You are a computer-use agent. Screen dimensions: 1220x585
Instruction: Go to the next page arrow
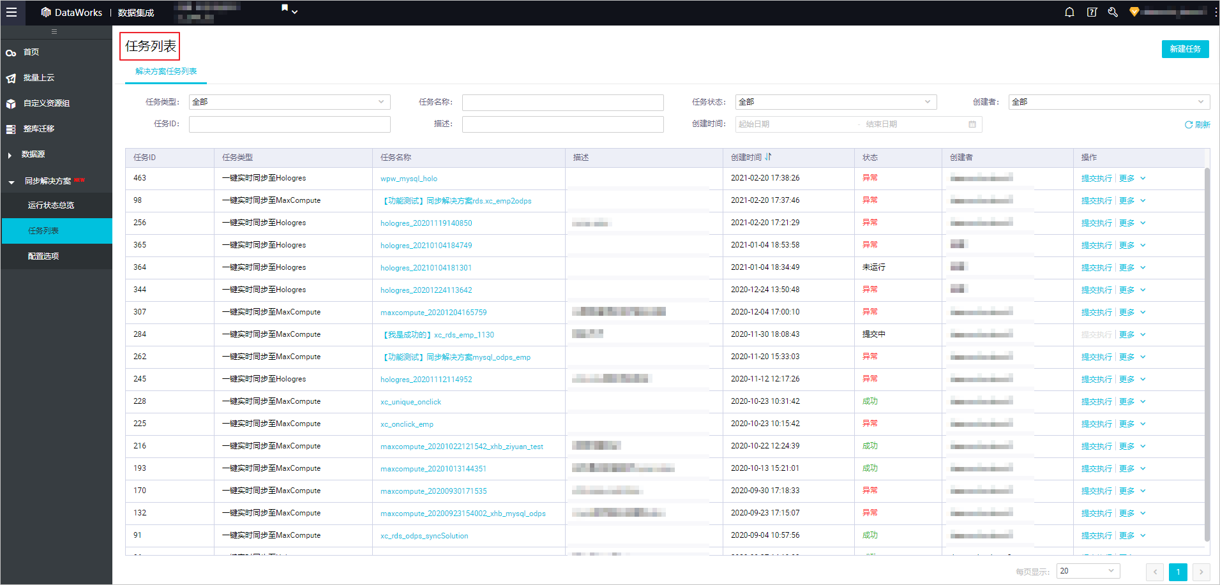coord(1201,572)
